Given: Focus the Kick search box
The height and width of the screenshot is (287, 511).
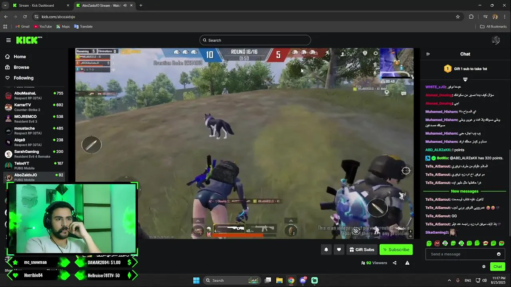Looking at the screenshot, I should point(255,40).
